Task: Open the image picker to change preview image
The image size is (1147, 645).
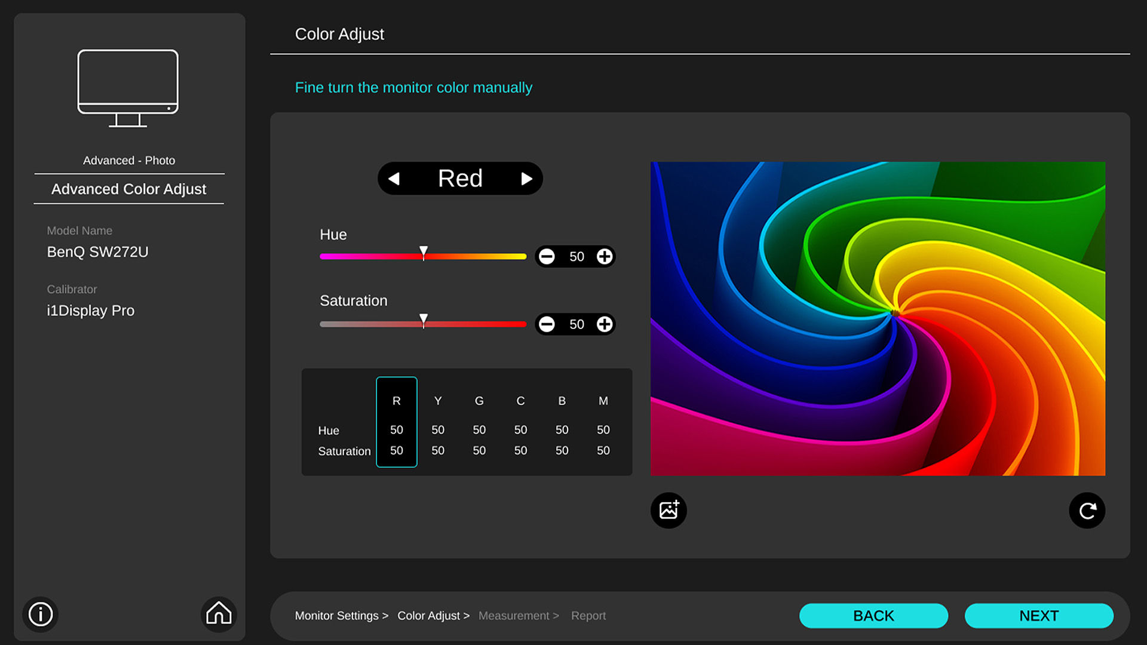Action: click(x=668, y=511)
